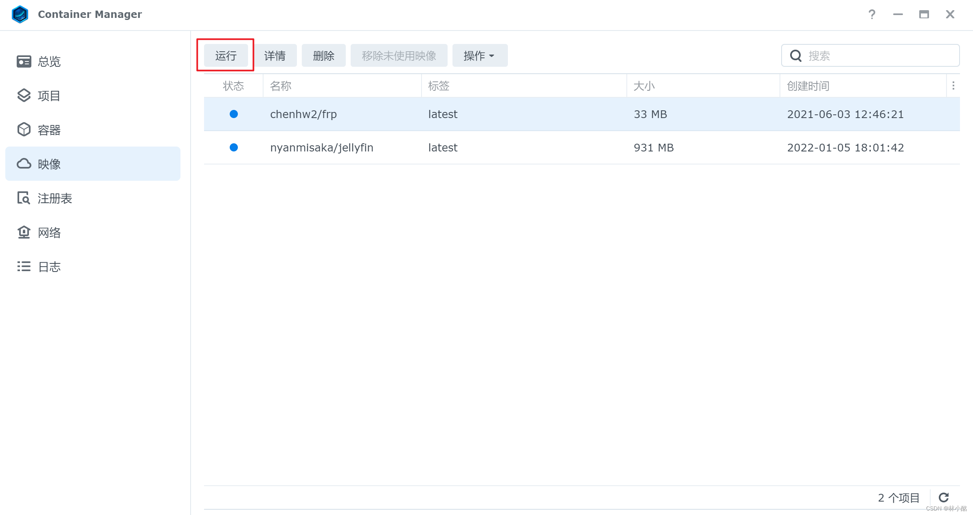The width and height of the screenshot is (973, 515).
Task: Sort by the 状态 column header
Action: coord(233,85)
